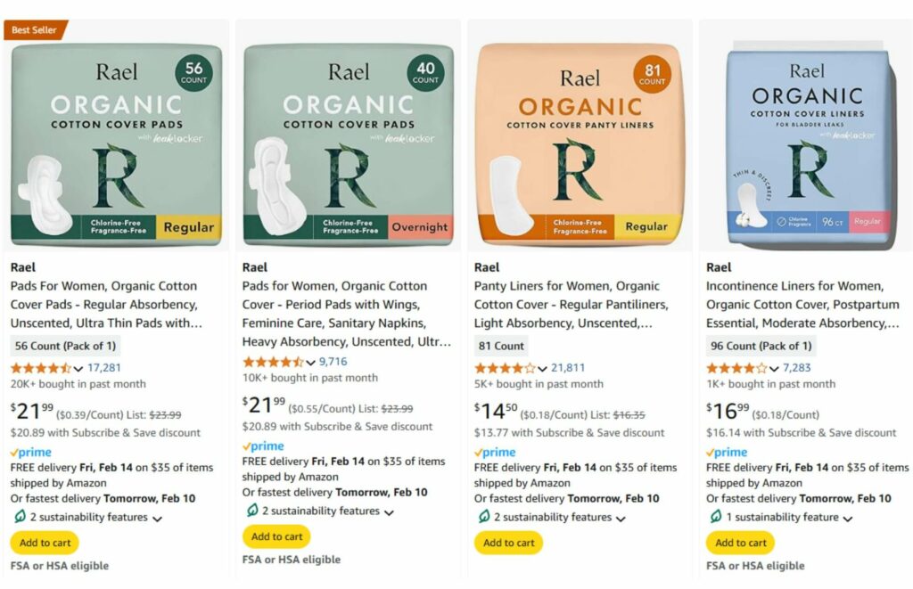The width and height of the screenshot is (913, 589).
Task: Click the green leaf sustainability icon under panty liners
Action: pyautogui.click(x=484, y=516)
